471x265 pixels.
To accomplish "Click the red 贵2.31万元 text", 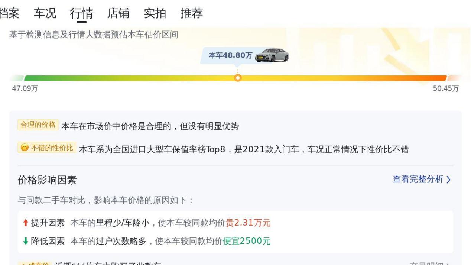I will coord(248,223).
